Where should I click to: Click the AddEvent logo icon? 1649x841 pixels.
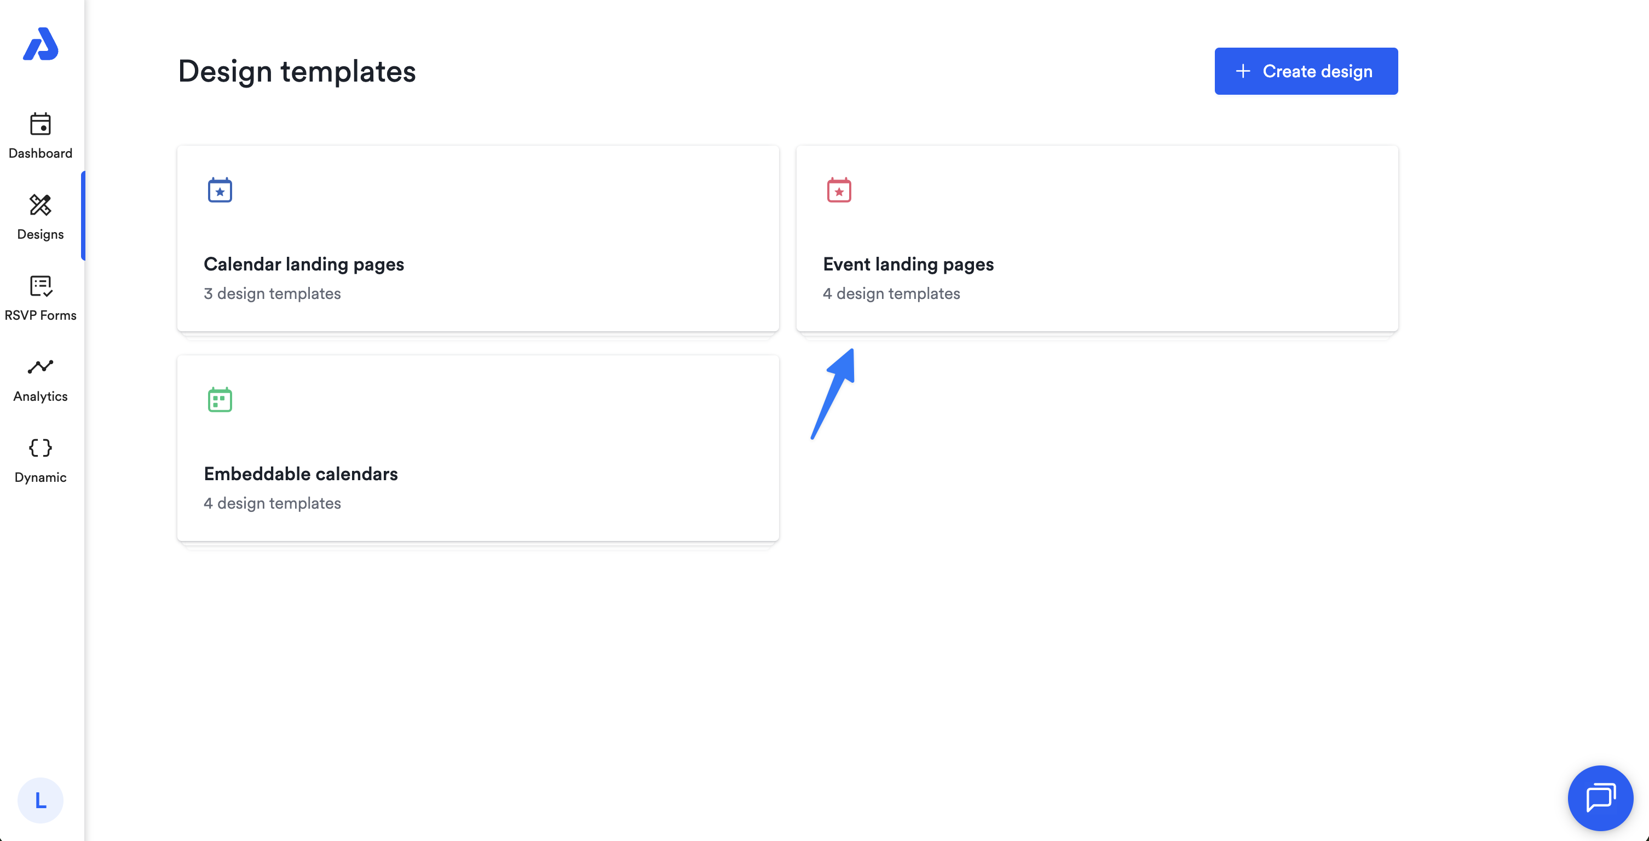[x=41, y=44]
